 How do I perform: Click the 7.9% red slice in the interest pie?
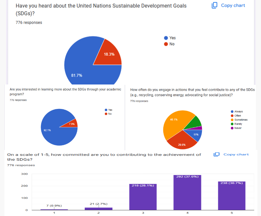72,124
